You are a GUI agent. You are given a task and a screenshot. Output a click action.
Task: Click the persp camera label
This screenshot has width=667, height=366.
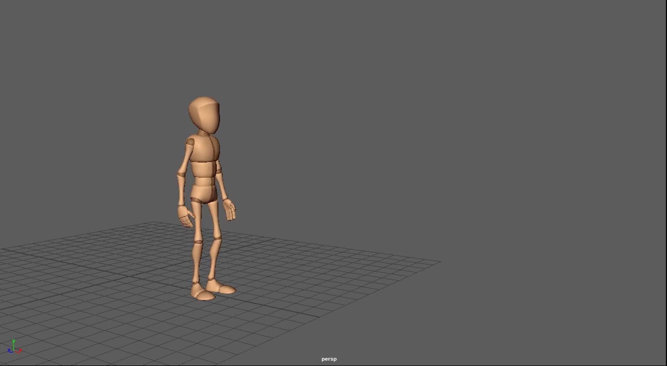click(x=329, y=359)
